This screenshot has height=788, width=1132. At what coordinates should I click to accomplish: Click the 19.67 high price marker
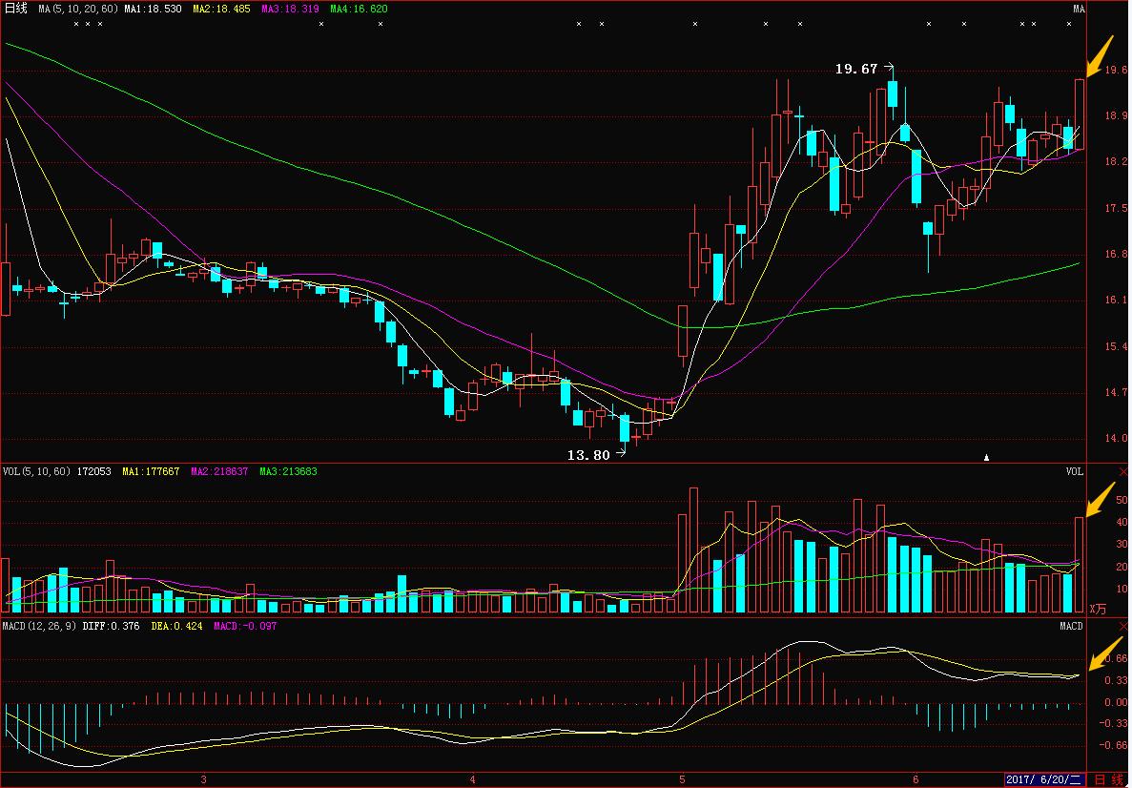point(855,69)
